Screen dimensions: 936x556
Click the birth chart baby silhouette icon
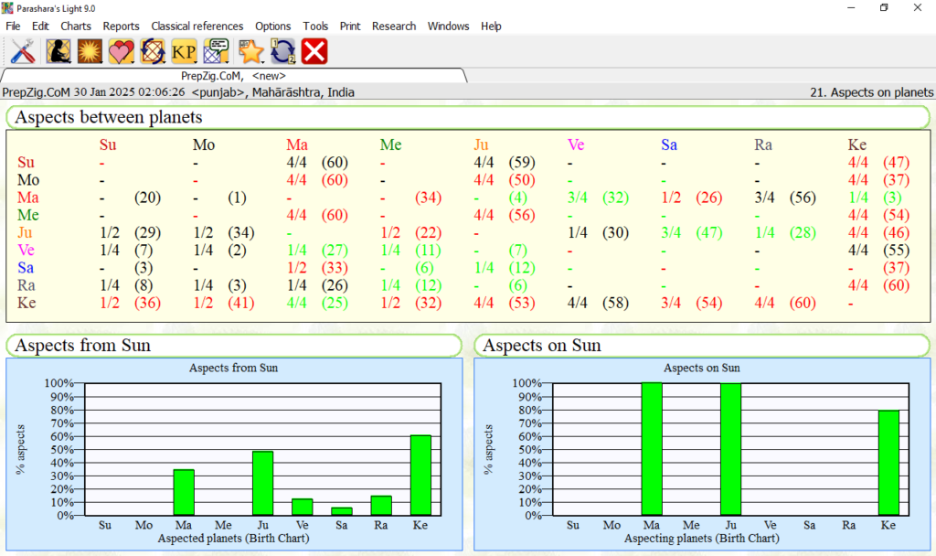(x=58, y=51)
